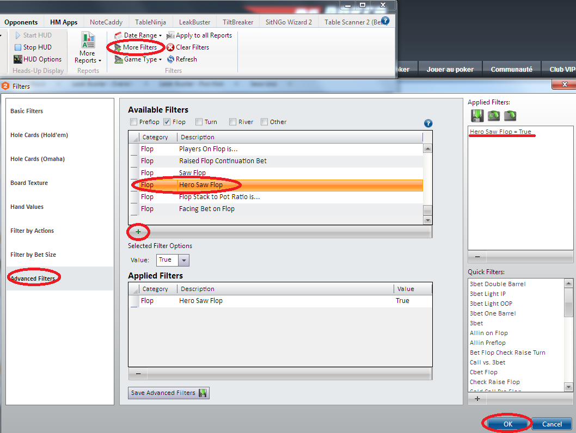Enable the Turn checkbox
This screenshot has width=576, height=433.
[199, 122]
